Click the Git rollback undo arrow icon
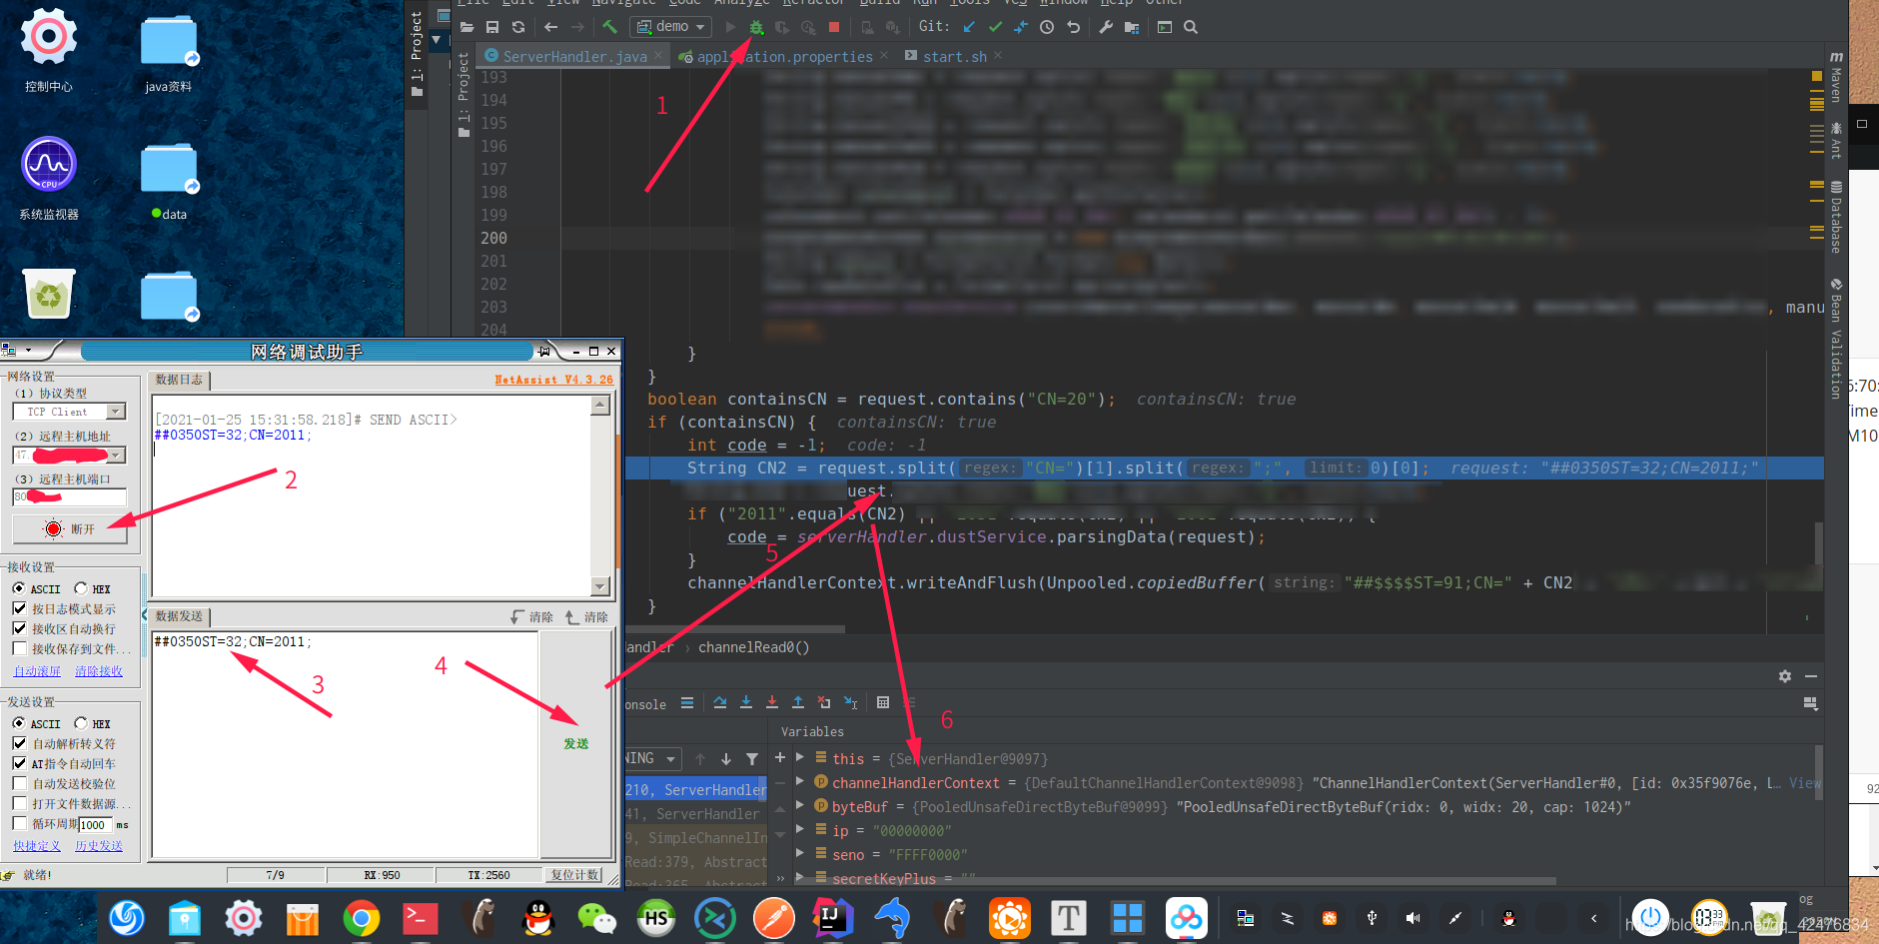1879x944 pixels. tap(1073, 27)
